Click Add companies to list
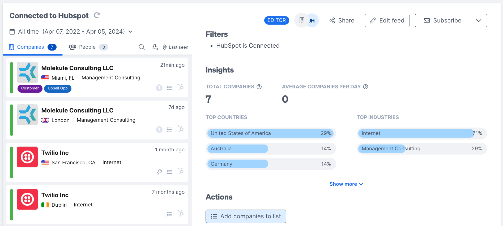 click(246, 216)
